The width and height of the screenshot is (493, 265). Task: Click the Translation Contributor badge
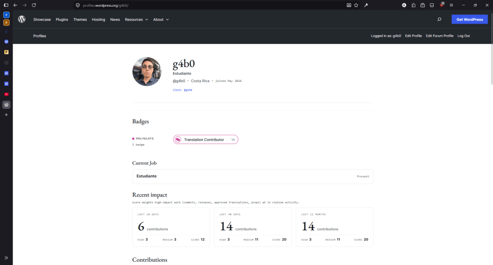206,140
